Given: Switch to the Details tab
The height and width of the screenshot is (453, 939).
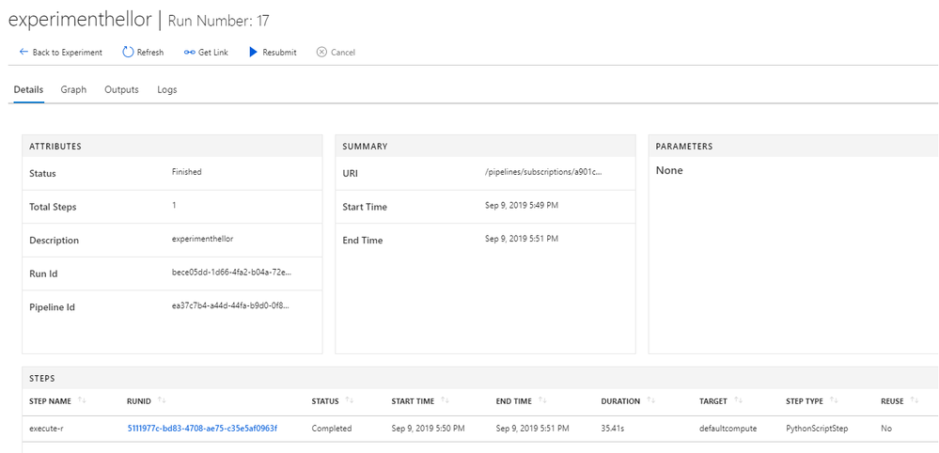Looking at the screenshot, I should point(28,90).
